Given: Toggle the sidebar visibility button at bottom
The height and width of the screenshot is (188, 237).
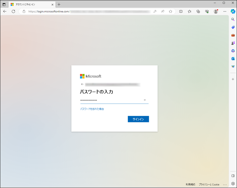Looking at the screenshot, I should pos(233,176).
